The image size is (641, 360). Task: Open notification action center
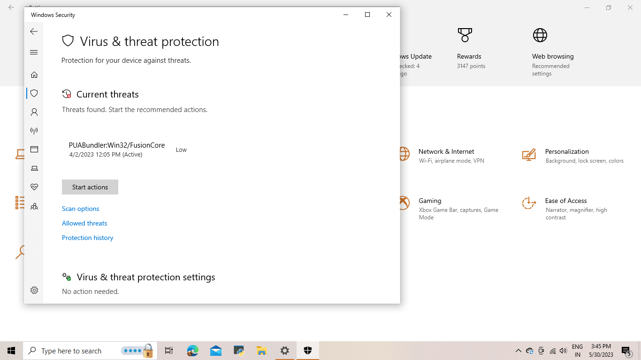point(626,351)
